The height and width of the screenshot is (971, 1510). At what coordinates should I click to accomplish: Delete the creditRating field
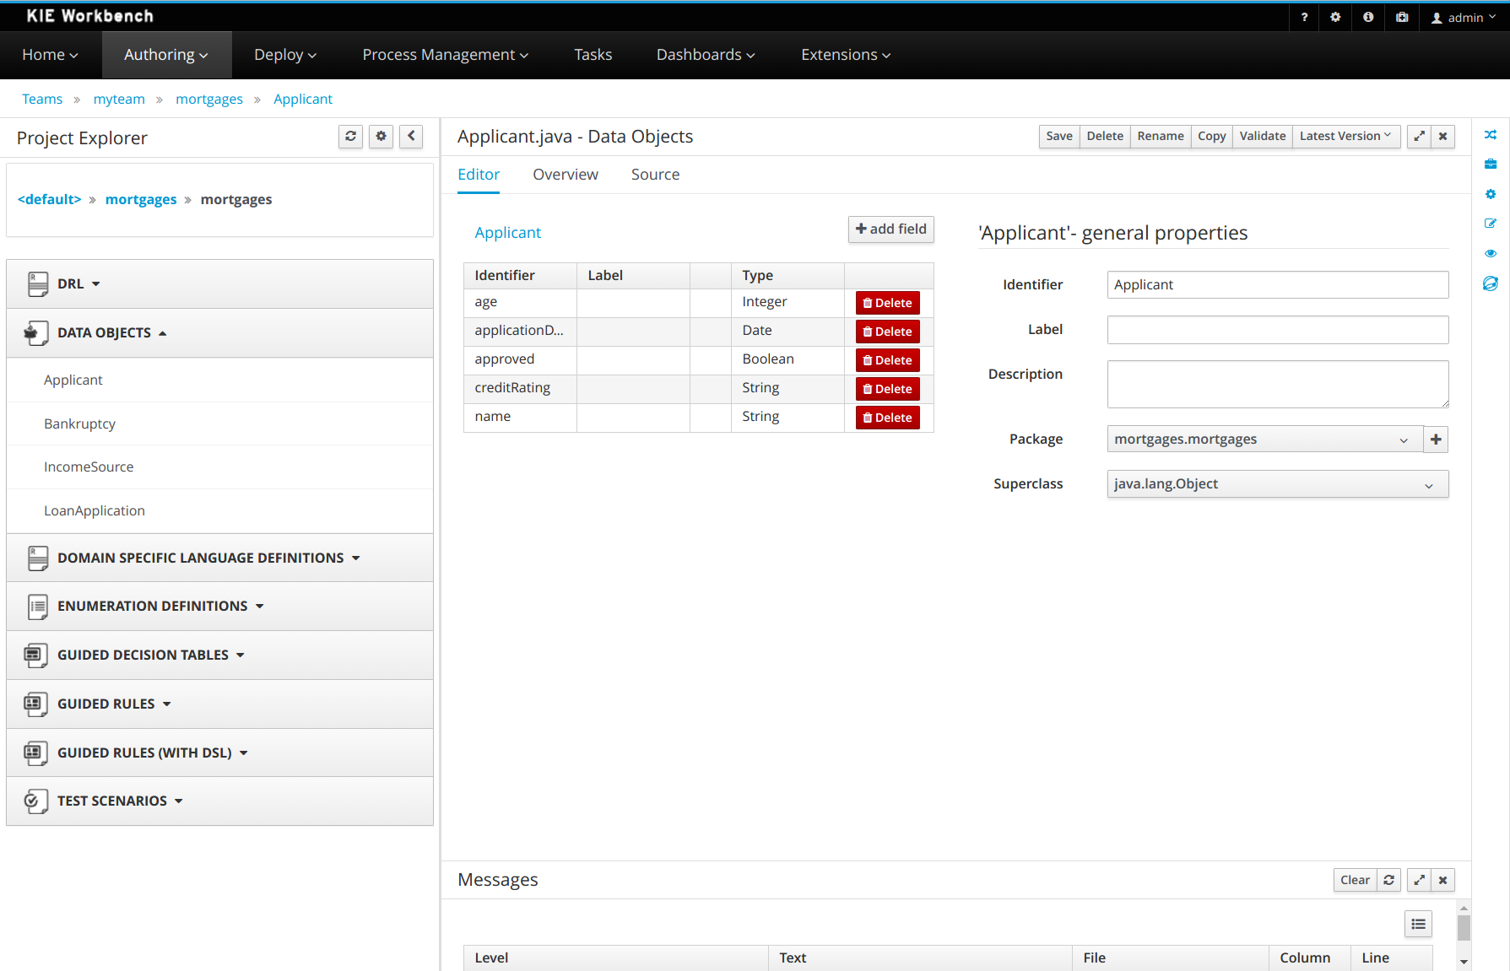887,389
